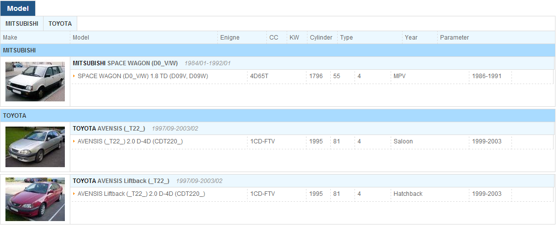Screen dimensions: 557x226
Task: Select 1CD-FTV in the Avensis Liftback row
Action: (262, 194)
